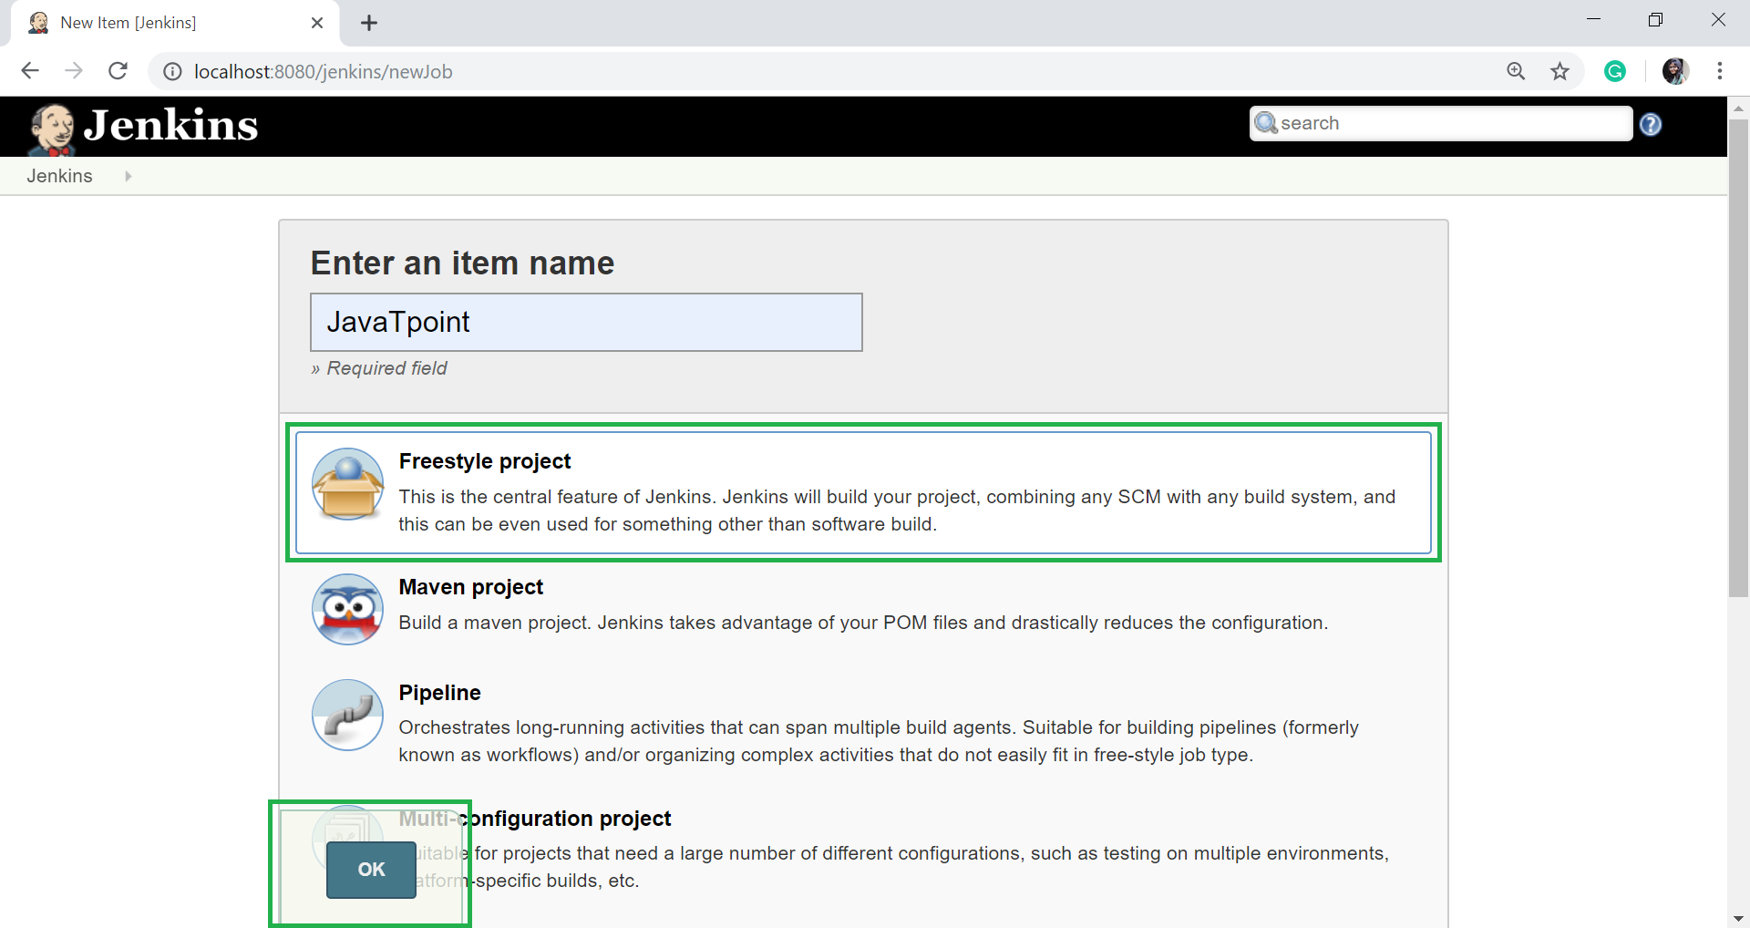The image size is (1750, 928).
Task: Select the Maven project owl icon
Action: [347, 609]
